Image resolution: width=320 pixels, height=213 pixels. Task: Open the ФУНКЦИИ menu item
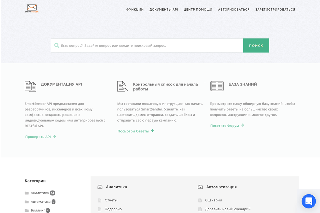tap(135, 10)
